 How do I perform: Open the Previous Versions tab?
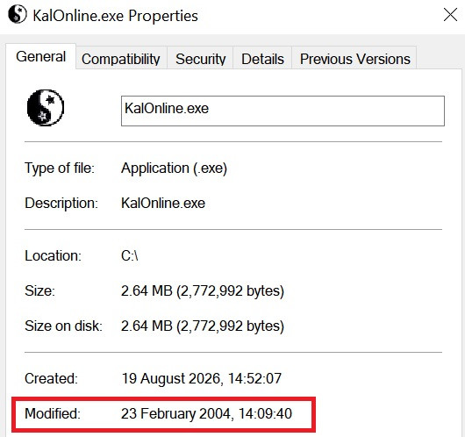pyautogui.click(x=354, y=59)
